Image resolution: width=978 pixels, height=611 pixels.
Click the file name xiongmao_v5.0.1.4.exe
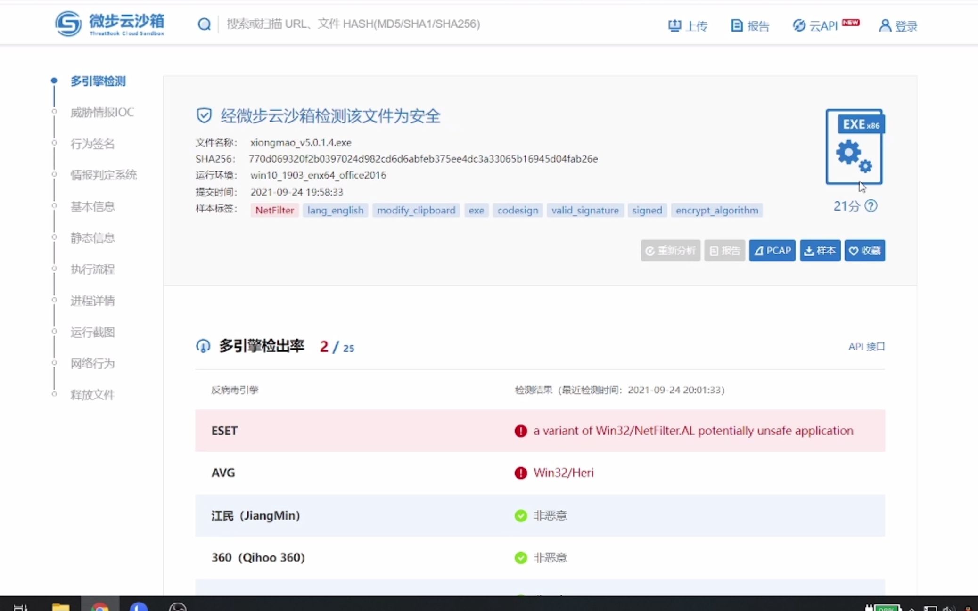point(301,142)
